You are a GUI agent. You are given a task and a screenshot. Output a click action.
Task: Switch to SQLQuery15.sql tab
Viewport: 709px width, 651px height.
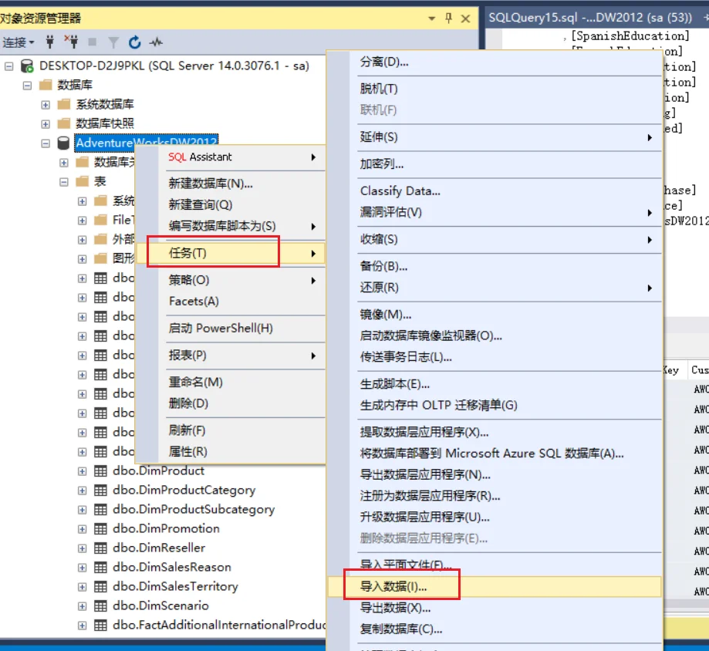(590, 18)
